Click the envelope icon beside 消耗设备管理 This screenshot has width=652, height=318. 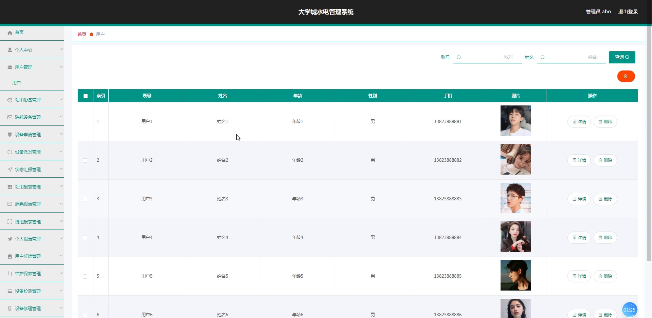(x=10, y=117)
